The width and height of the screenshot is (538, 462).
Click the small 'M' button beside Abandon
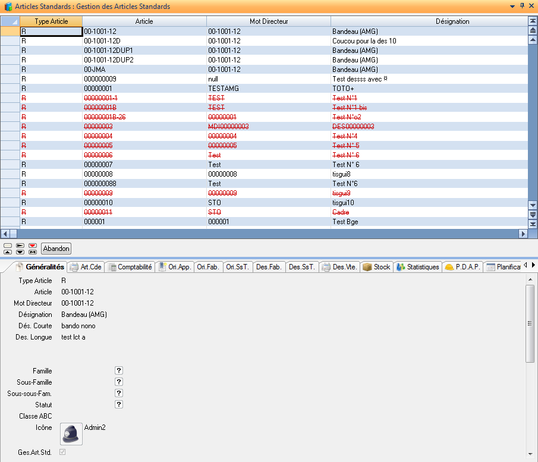click(x=33, y=252)
